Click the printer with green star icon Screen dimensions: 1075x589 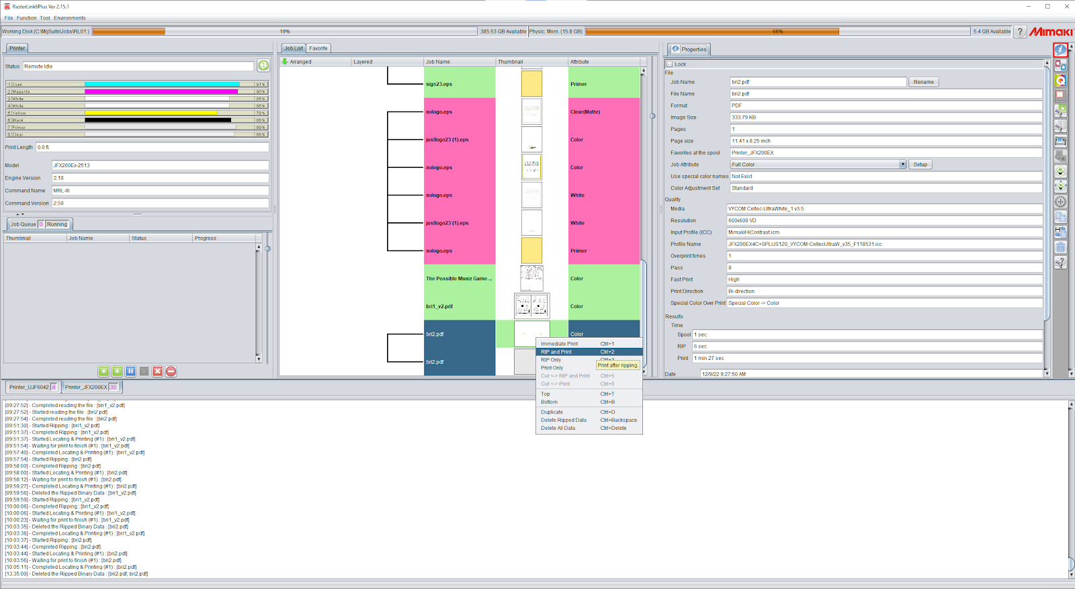point(1060,110)
